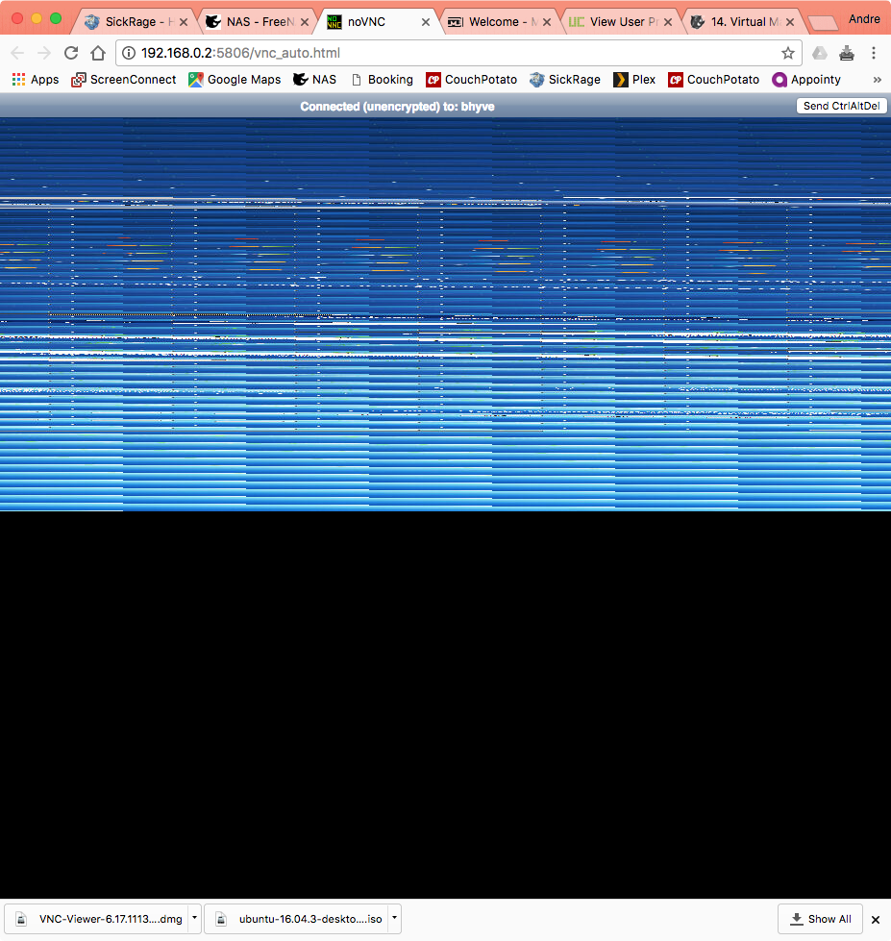Close the View User Profile tab
Screen dimensions: 891x941
(x=668, y=22)
